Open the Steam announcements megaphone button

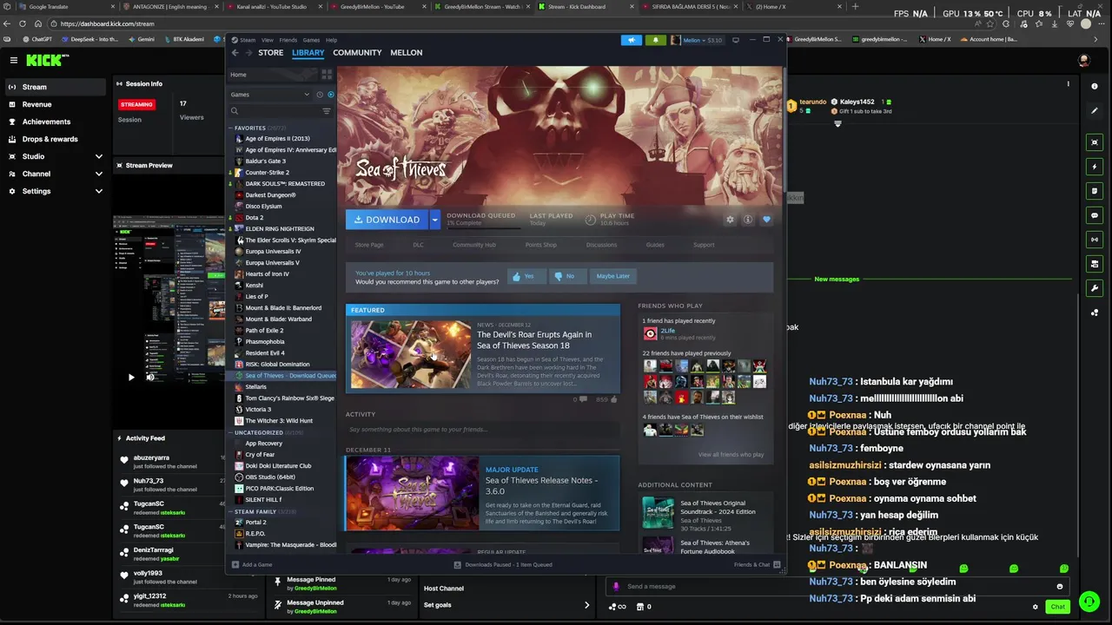[632, 40]
